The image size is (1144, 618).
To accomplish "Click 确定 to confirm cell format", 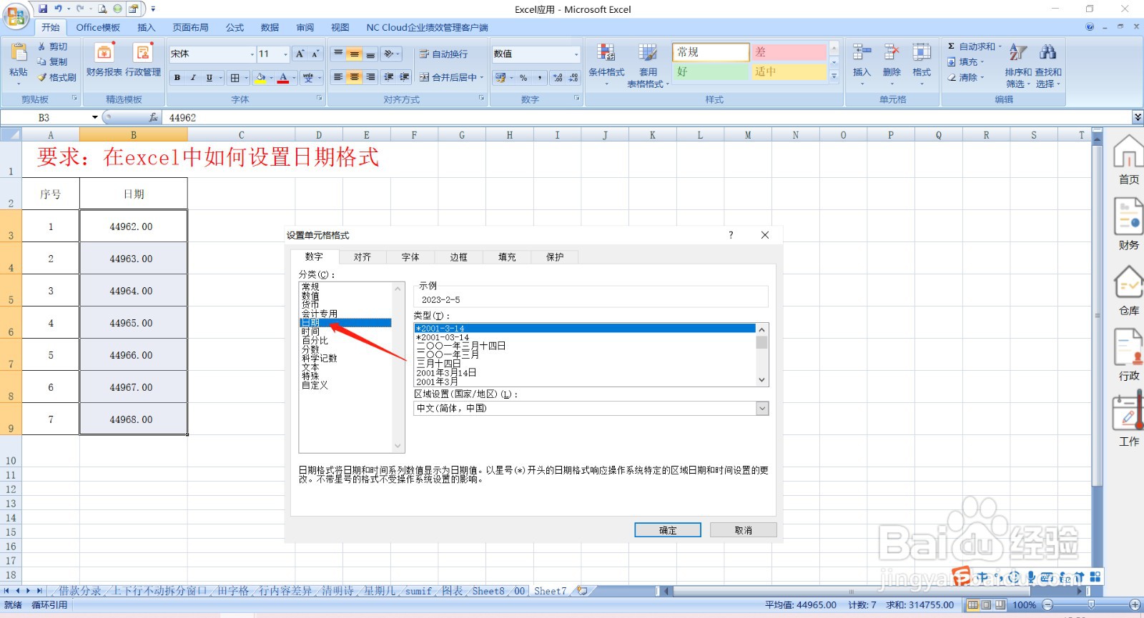I will [x=668, y=530].
